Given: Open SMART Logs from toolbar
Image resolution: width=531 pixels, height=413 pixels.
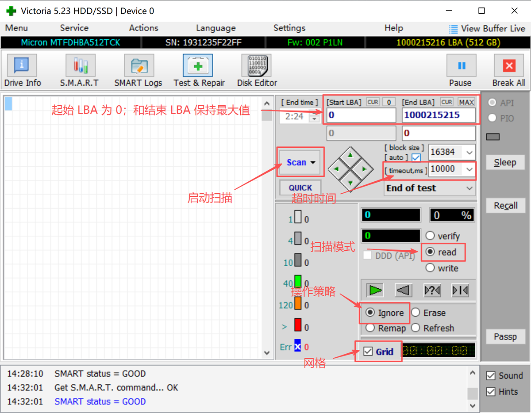Looking at the screenshot, I should (139, 71).
